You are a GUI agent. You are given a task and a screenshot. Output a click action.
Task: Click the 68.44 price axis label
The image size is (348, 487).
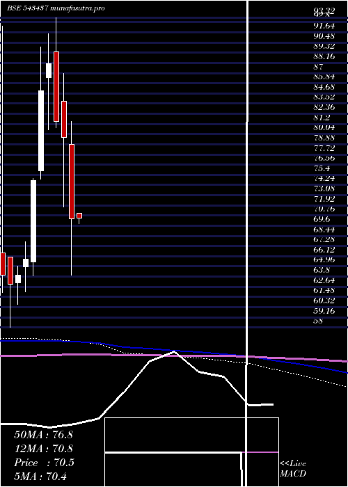(x=324, y=229)
